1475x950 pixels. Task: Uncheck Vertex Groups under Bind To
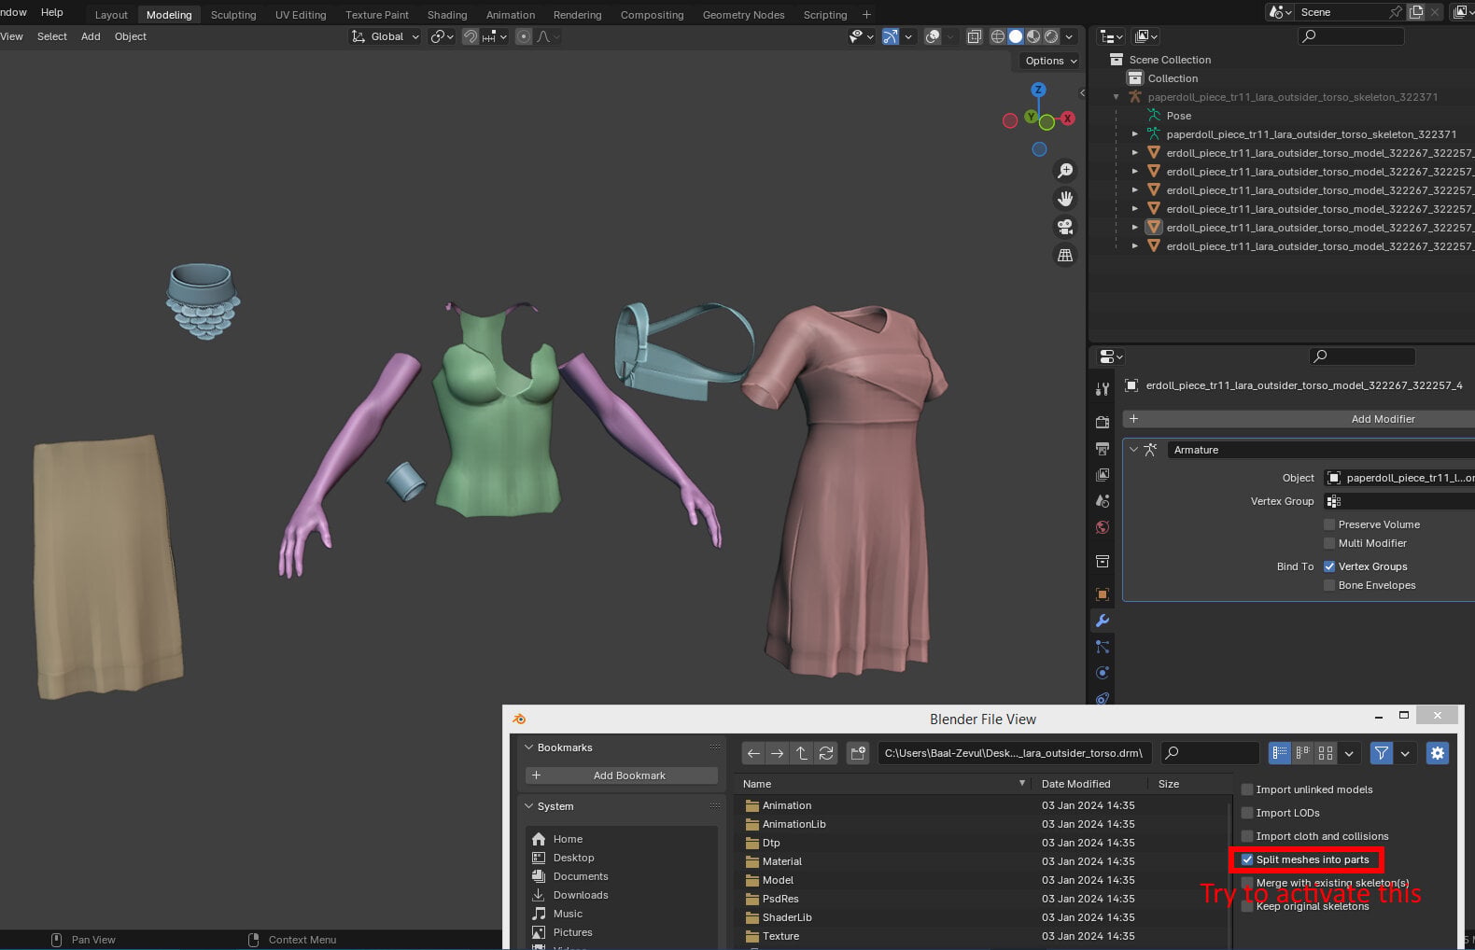tap(1329, 566)
